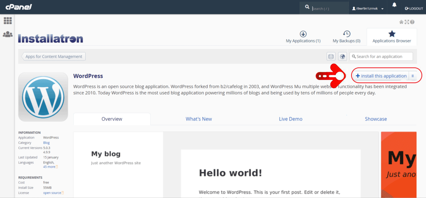
Task: Open the Live Demo tab
Action: pyautogui.click(x=291, y=119)
